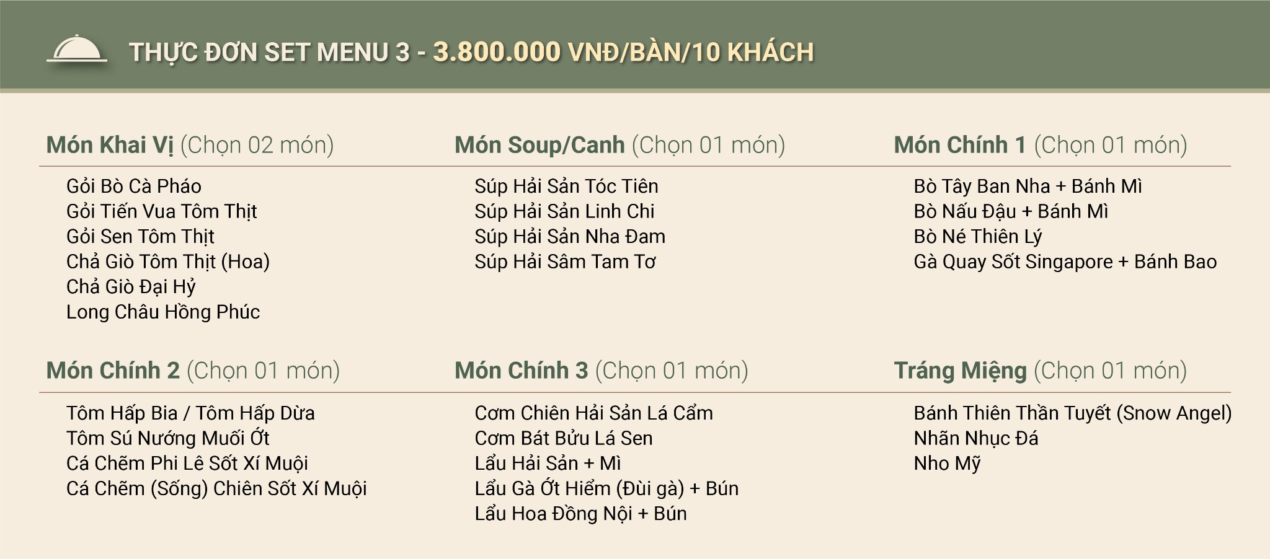Click the serving cloche icon in header

coord(76,50)
